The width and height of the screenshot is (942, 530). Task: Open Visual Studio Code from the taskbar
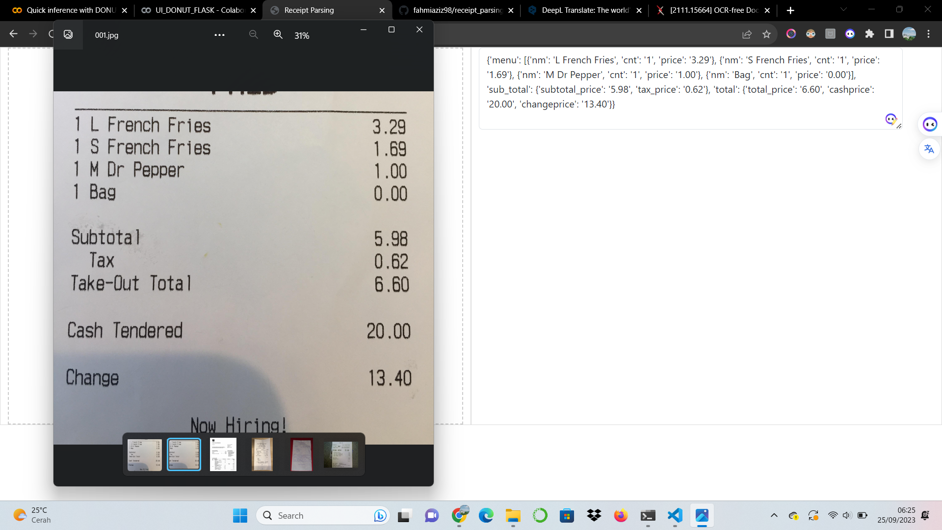pyautogui.click(x=675, y=515)
